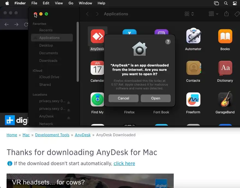Reload the browser page

click(x=26, y=25)
